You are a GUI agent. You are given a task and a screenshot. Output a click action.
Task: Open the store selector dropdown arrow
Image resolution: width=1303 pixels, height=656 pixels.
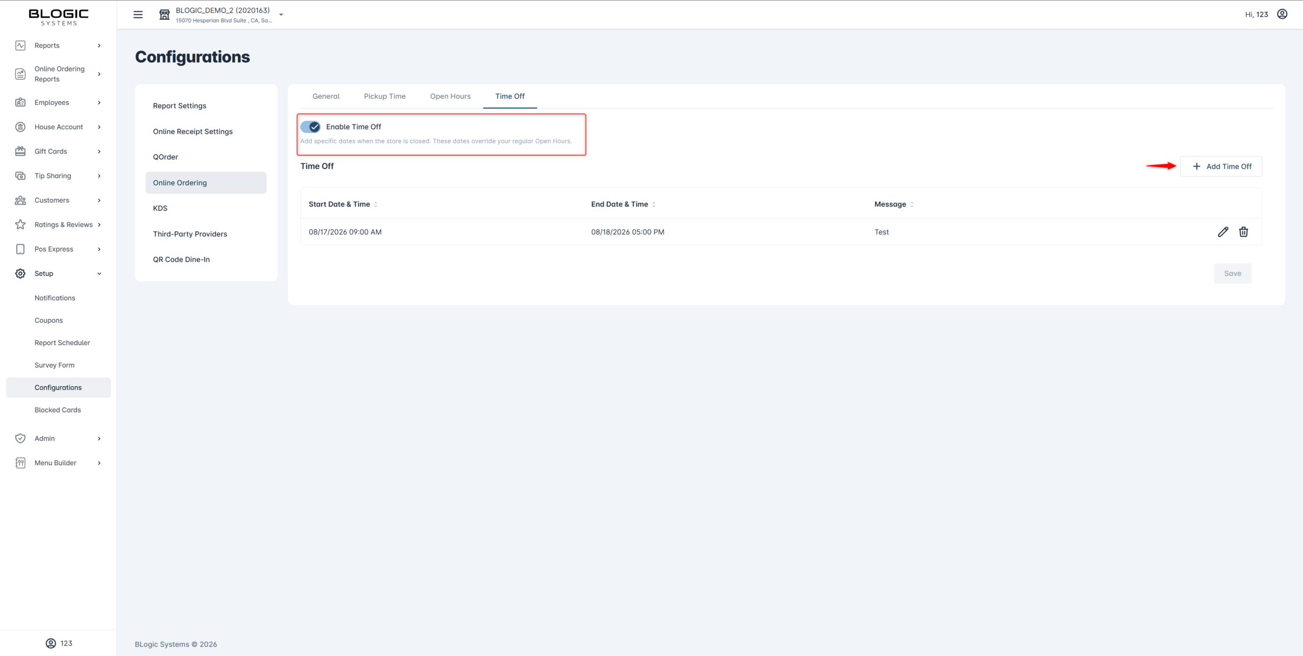pos(281,15)
